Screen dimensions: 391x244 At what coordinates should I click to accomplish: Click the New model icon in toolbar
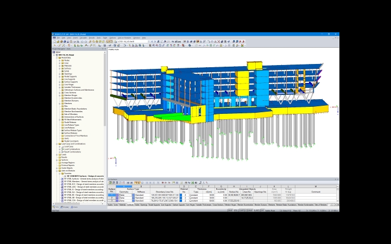pos(55,42)
